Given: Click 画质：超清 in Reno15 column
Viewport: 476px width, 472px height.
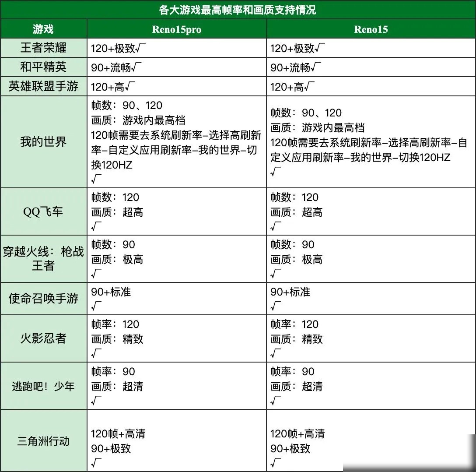Looking at the screenshot, I should pos(296,386).
